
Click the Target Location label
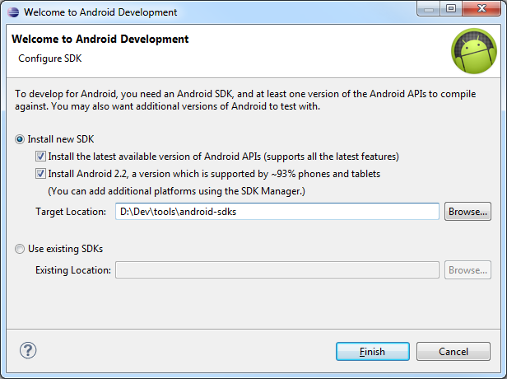tap(71, 212)
